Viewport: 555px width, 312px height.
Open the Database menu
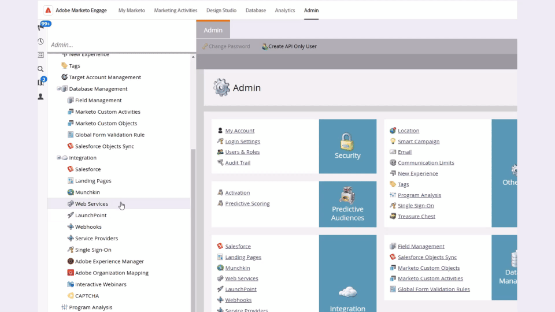click(x=256, y=10)
